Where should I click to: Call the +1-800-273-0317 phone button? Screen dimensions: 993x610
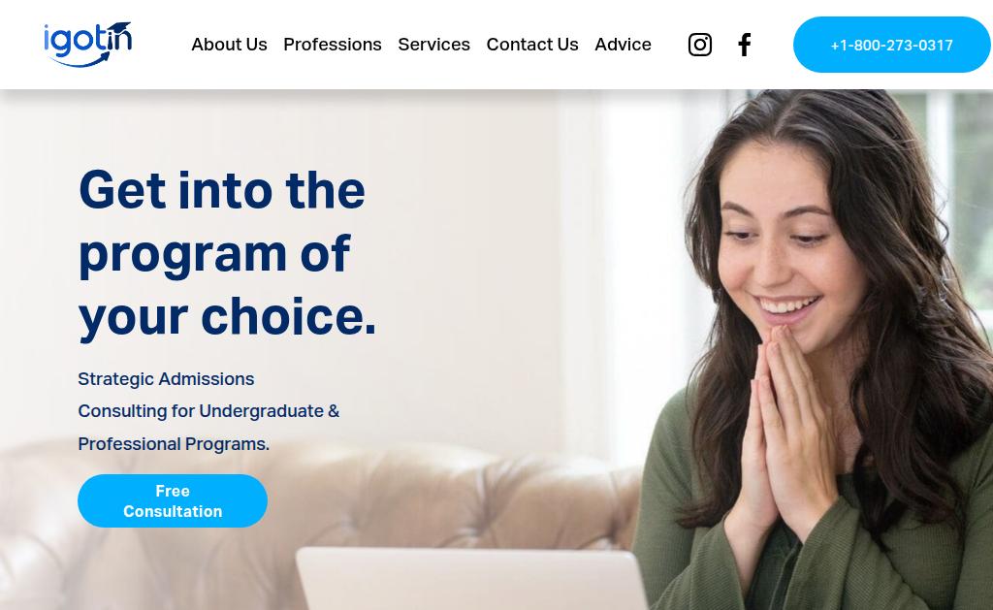coord(892,45)
